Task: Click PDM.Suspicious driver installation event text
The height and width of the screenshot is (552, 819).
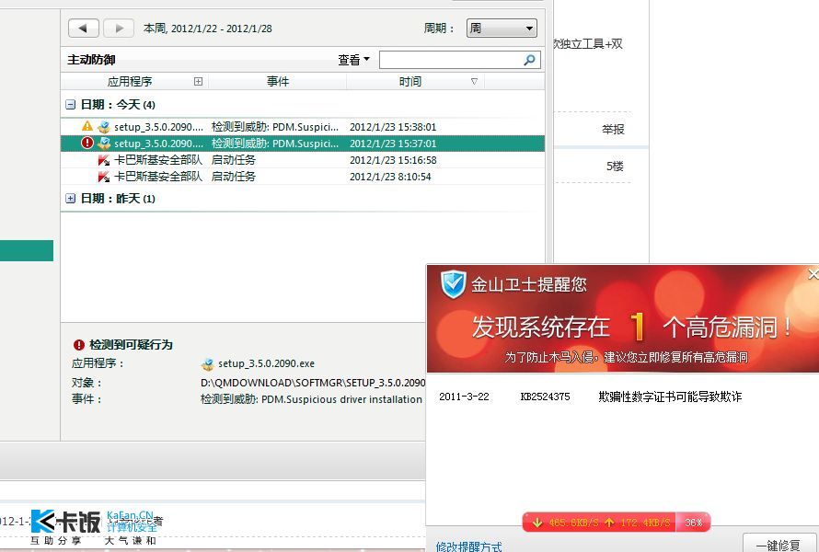Action: (x=341, y=399)
